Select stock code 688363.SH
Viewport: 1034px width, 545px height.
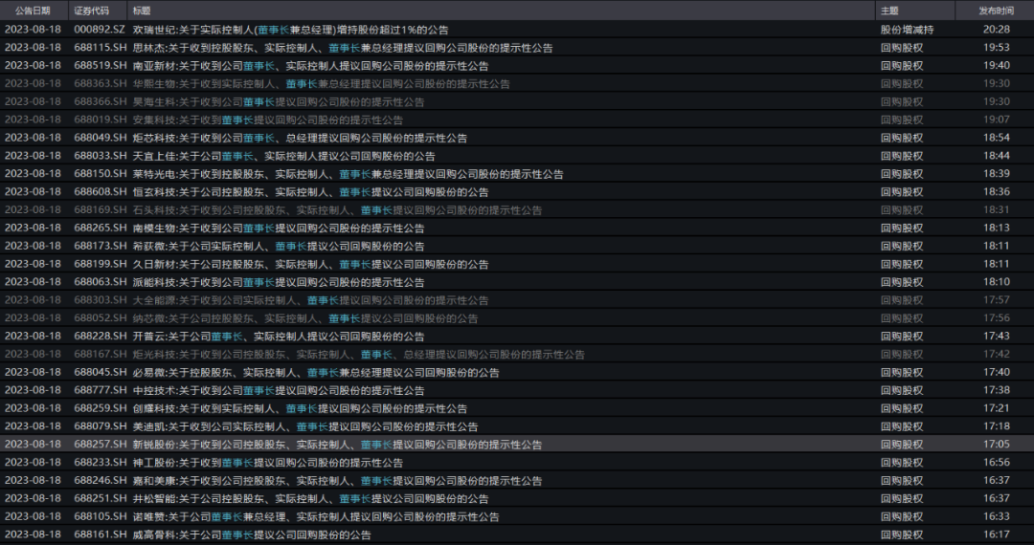pyautogui.click(x=101, y=83)
